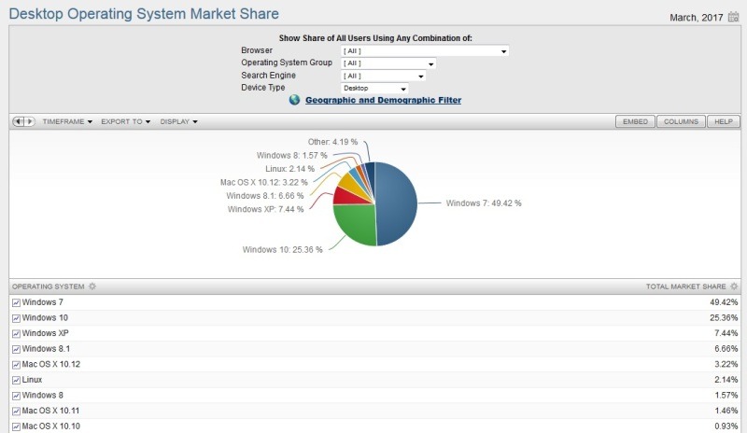
Task: Go to previous period with left arrow
Action: pyautogui.click(x=18, y=121)
